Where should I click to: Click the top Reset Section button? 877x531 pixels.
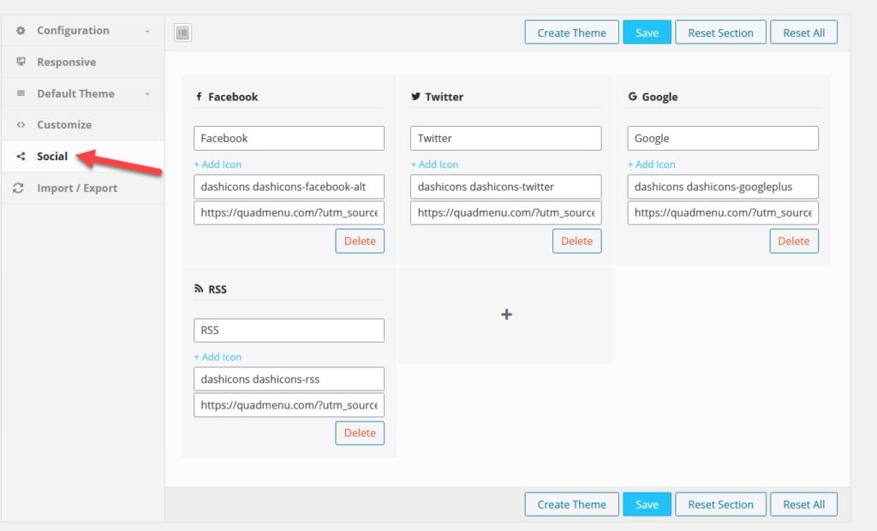pyautogui.click(x=720, y=33)
